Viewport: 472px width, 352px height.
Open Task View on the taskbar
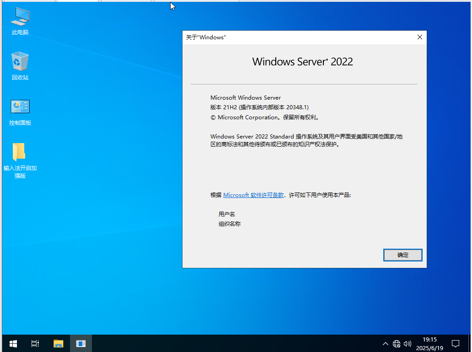pyautogui.click(x=35, y=343)
